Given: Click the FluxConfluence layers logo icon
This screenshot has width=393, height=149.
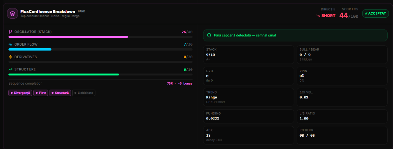Looking at the screenshot, I should point(12,13).
